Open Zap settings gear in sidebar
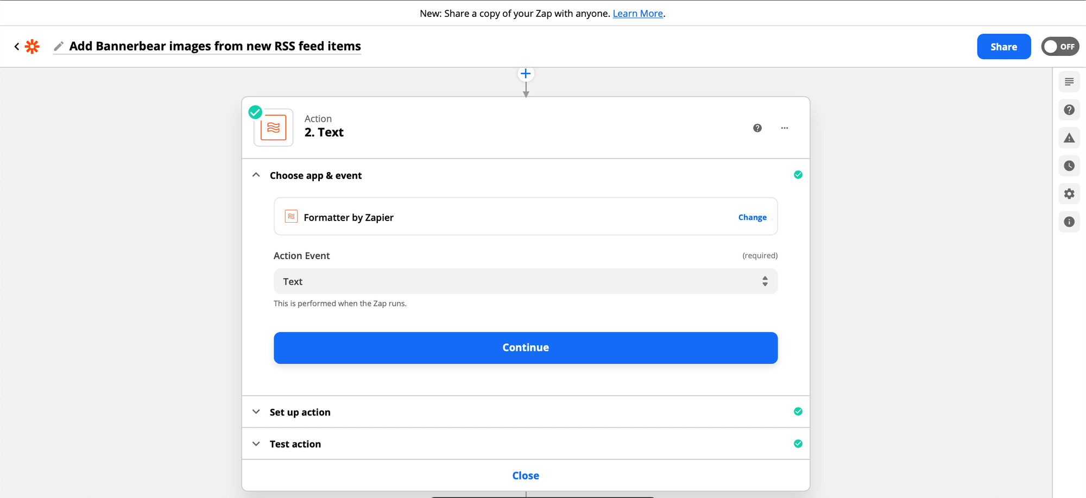Screen dimensions: 1086x498 pos(1069,194)
